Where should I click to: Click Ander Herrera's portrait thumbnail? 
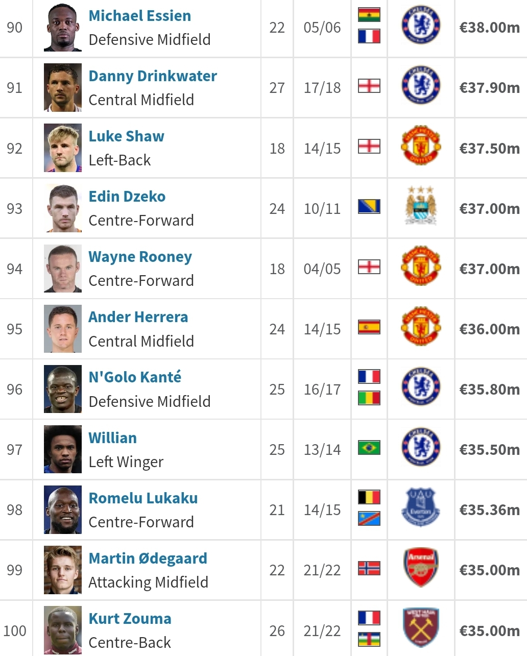(x=63, y=329)
